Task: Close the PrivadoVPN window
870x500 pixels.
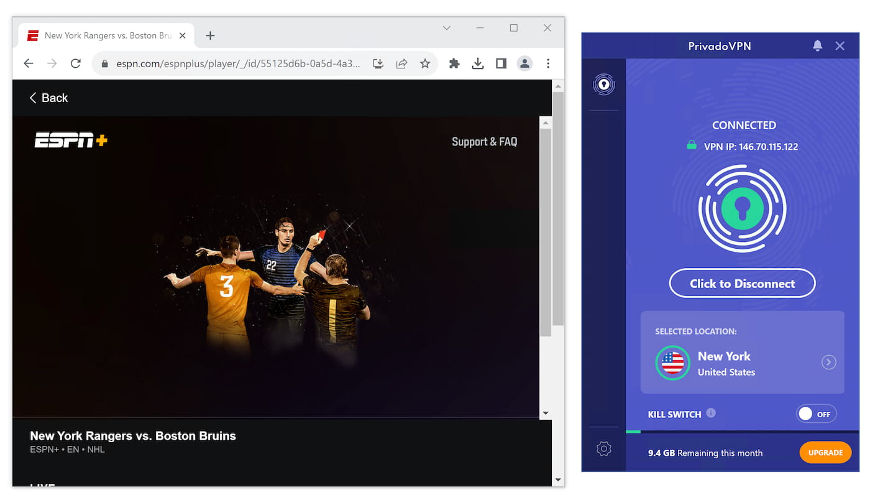Action: pyautogui.click(x=840, y=46)
